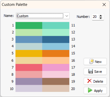
Task: Click the Save floppy disk icon
Action: point(91,71)
